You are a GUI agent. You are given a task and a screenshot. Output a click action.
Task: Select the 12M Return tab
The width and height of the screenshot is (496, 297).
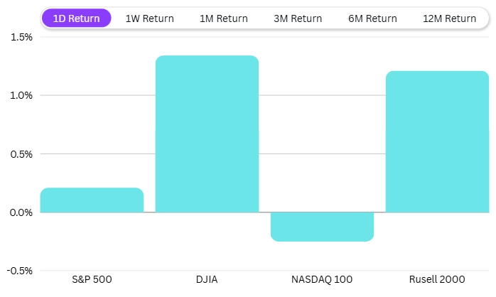pyautogui.click(x=449, y=18)
